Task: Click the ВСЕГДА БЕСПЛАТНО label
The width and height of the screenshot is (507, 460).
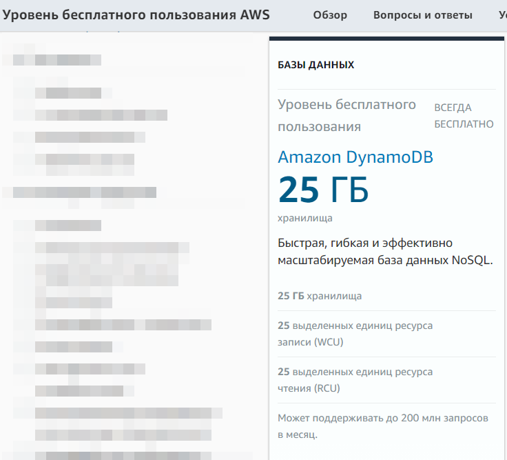Action: pos(464,116)
